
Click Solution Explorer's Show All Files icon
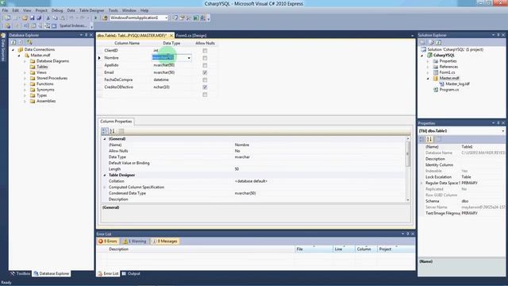431,42
